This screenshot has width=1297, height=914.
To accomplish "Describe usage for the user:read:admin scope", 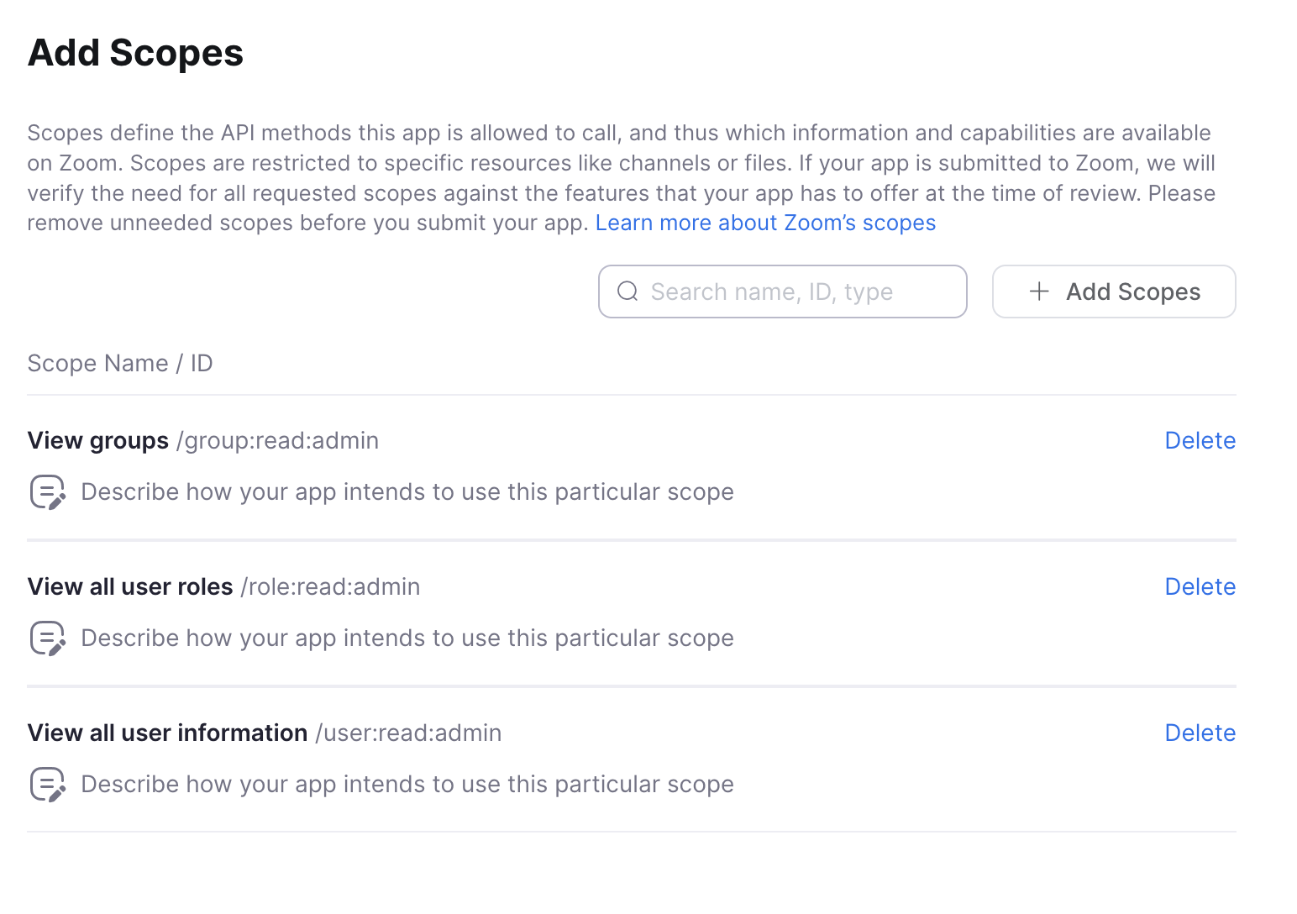I will click(407, 785).
